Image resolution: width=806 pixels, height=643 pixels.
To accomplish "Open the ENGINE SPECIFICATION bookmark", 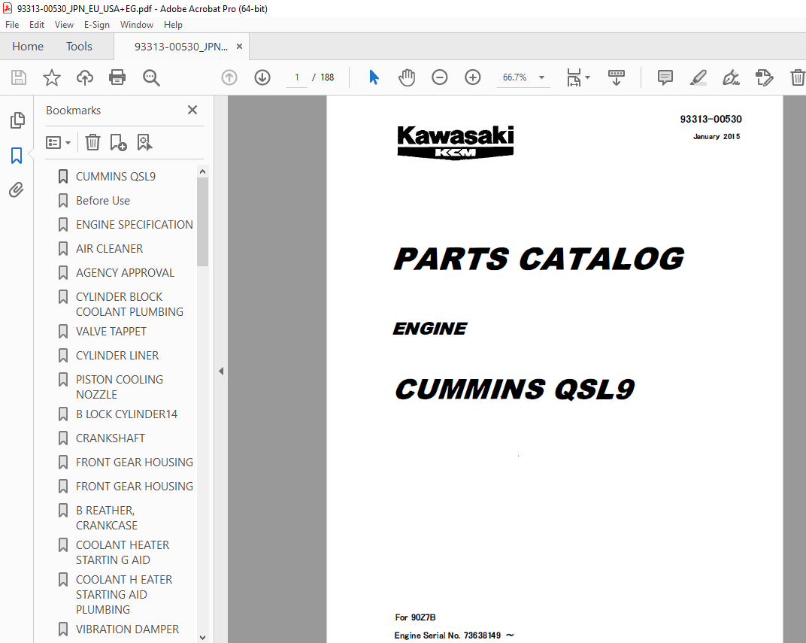I will (134, 225).
